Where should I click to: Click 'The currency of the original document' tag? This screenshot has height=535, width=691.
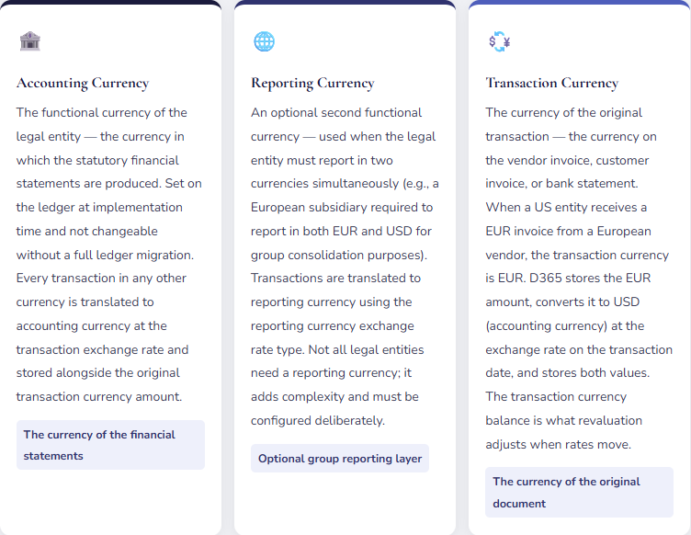click(x=579, y=492)
